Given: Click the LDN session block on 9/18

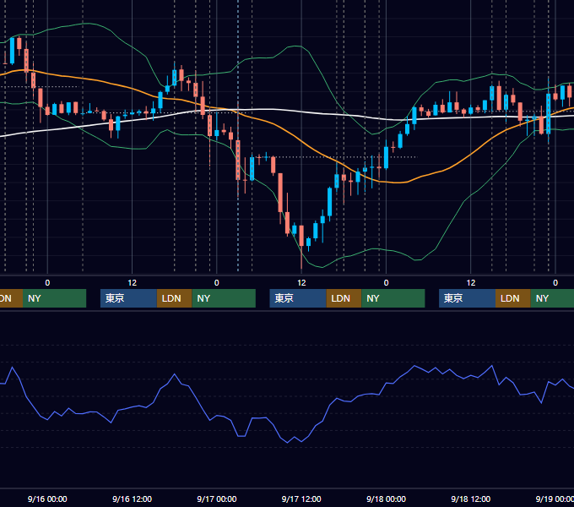Looking at the screenshot, I should pyautogui.click(x=513, y=298).
